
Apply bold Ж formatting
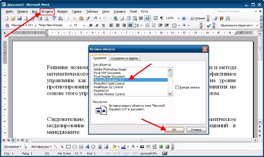point(91,25)
